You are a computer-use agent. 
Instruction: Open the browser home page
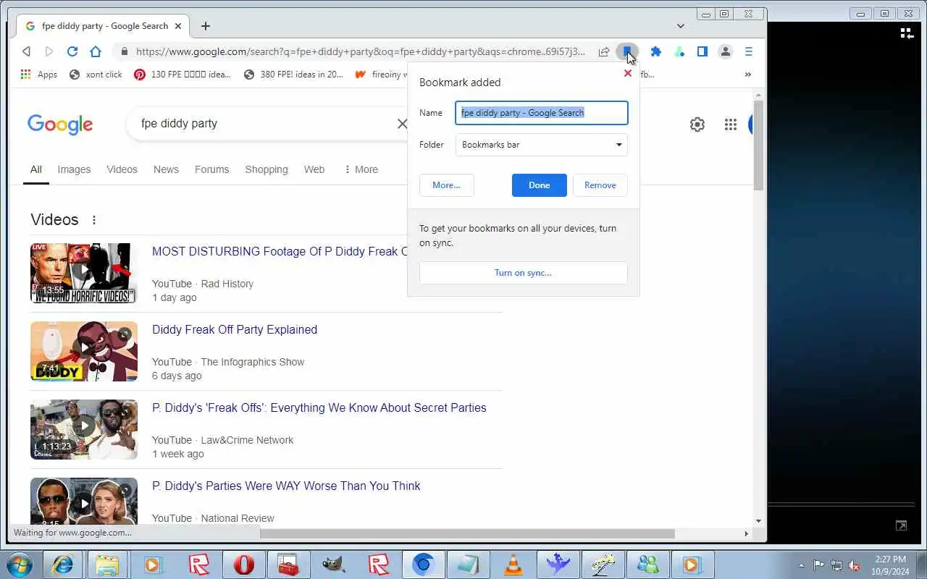pyautogui.click(x=96, y=51)
